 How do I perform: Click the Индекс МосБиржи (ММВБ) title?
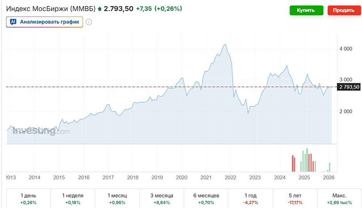pos(51,8)
